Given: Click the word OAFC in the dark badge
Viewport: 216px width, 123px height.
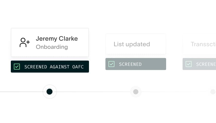Looking at the screenshot, I should (x=78, y=67).
